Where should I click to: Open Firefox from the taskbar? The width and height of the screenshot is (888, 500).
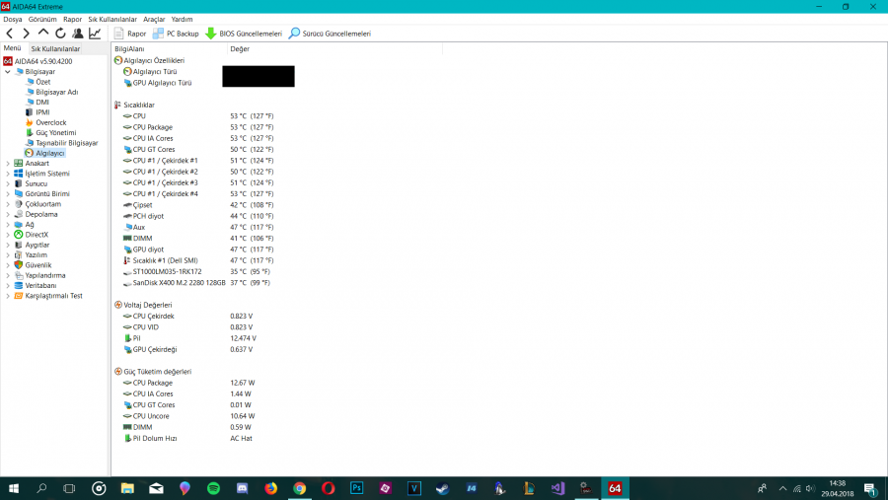pyautogui.click(x=270, y=489)
